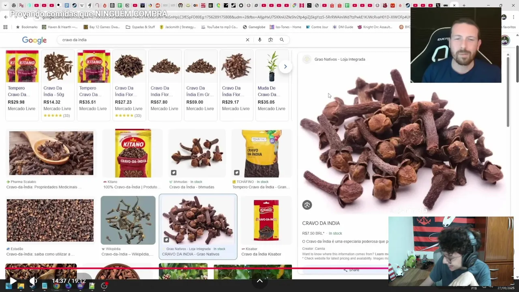Open the Tempero product priced R$35.51

(x=93, y=85)
